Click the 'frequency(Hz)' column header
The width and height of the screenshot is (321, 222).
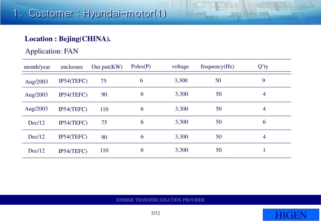tap(217, 66)
